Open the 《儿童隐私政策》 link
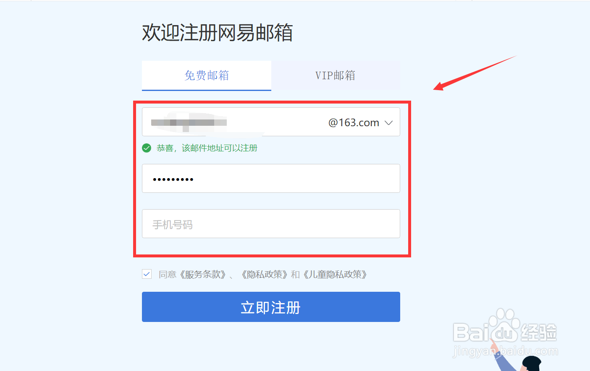Screen dimensions: 590x371 pyautogui.click(x=336, y=275)
